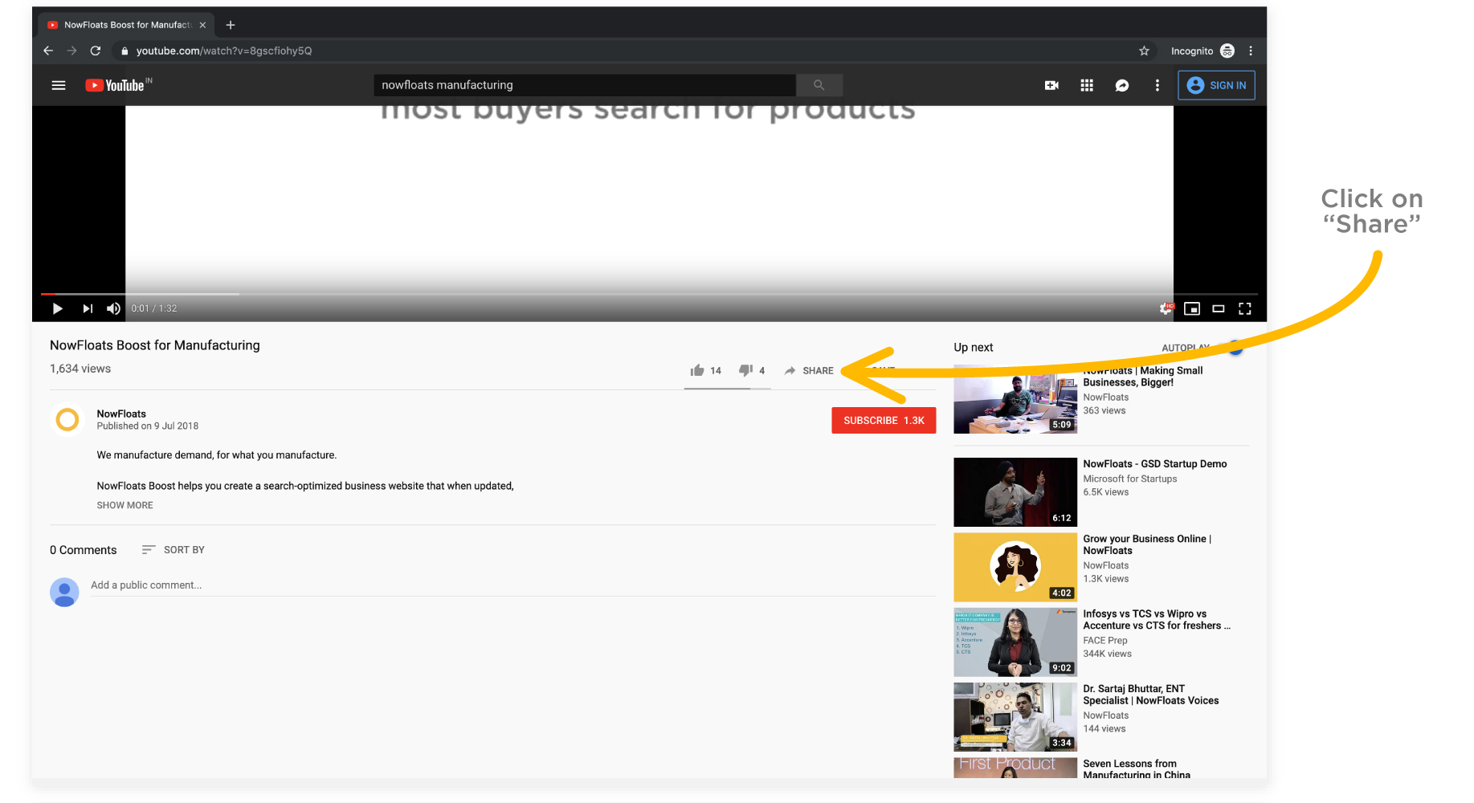
Task: Click the address bar URL
Action: click(x=224, y=51)
